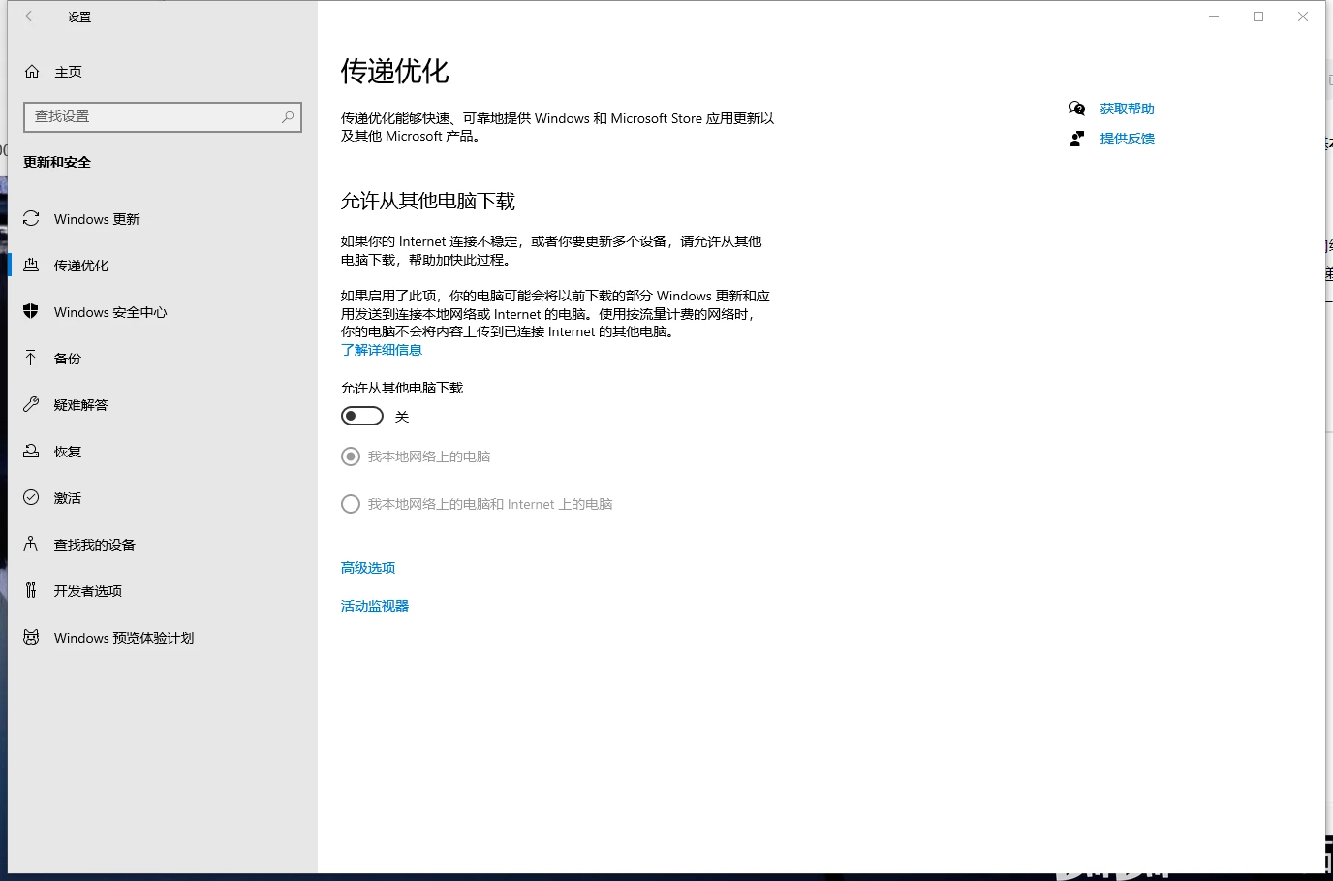Open 活动监视器 link
This screenshot has height=881, width=1333.
coord(375,606)
